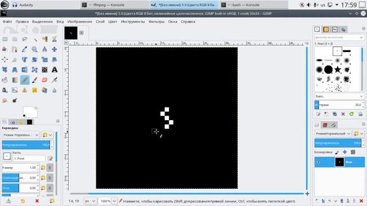
Task: Select the Color Picker eyedropper tool
Action: (x=25, y=49)
